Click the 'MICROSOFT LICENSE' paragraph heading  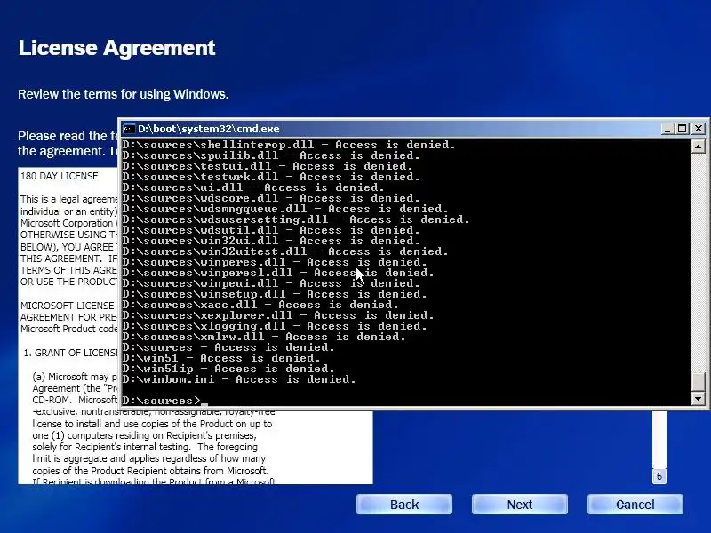tap(68, 306)
